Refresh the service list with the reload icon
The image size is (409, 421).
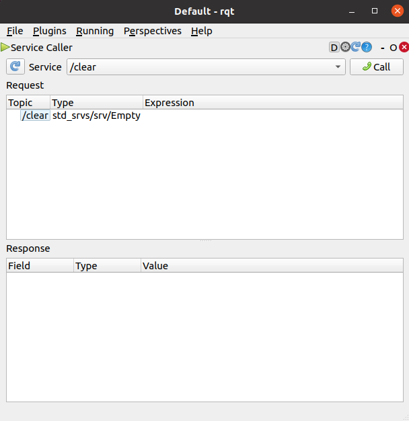coord(15,66)
